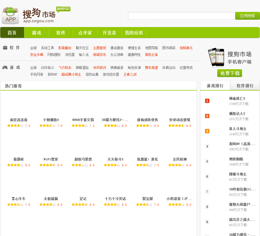The height and width of the screenshot is (236, 260).
Task: Open the 影音播放 software category
Action: [65, 48]
